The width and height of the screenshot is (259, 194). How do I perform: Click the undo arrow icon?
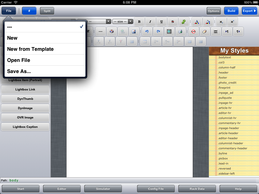[147, 32]
